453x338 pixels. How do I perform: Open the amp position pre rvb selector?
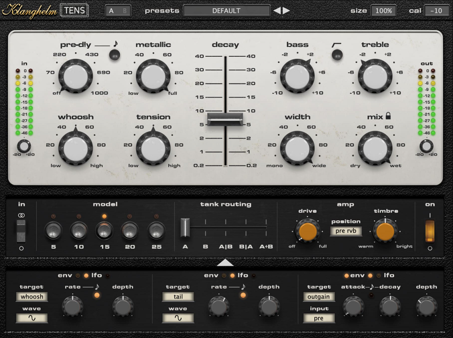[346, 231]
